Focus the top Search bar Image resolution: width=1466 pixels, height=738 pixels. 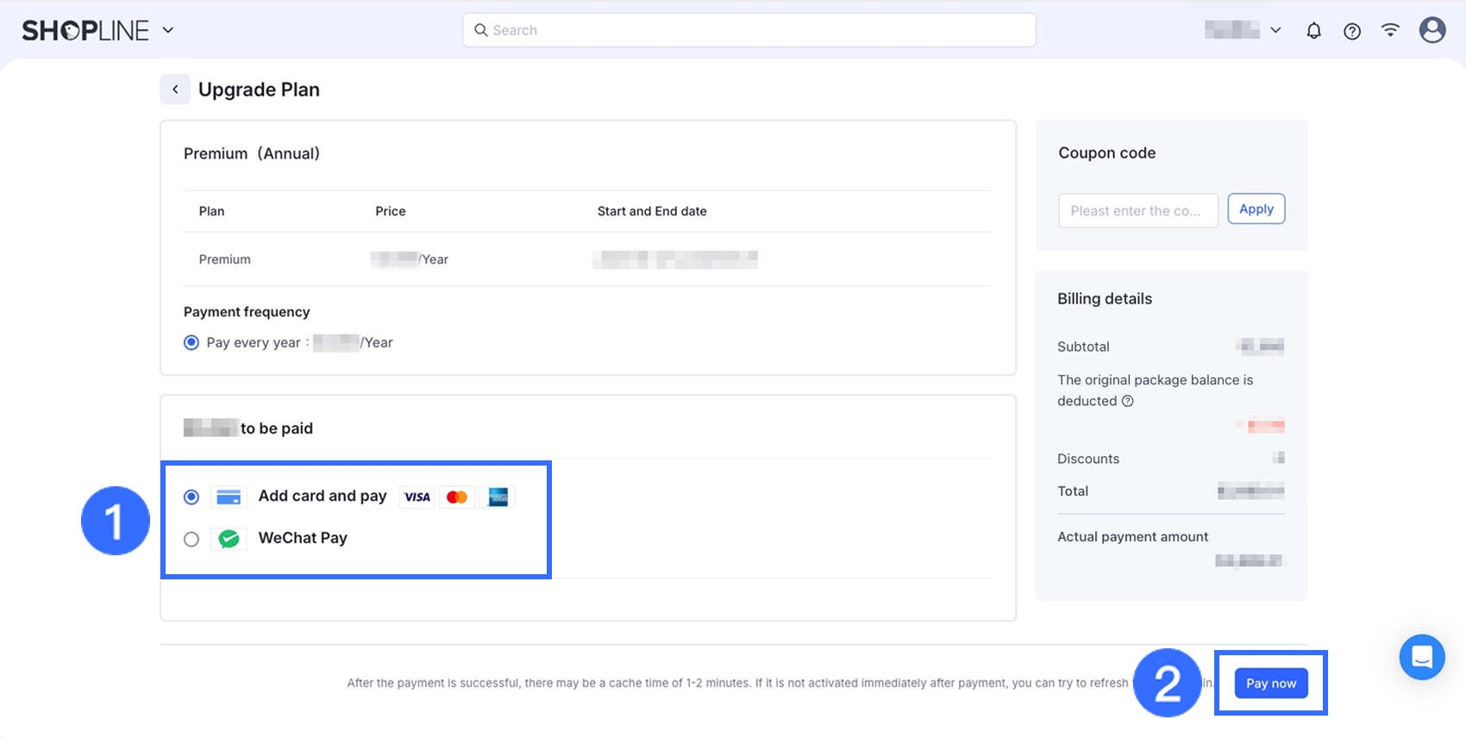pos(749,30)
